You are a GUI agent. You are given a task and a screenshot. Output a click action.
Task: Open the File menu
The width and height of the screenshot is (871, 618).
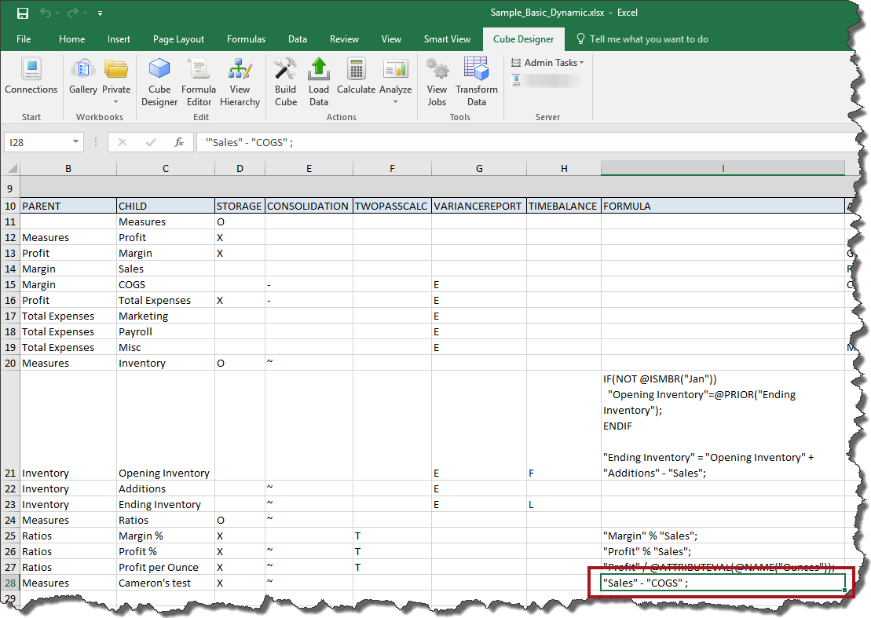click(x=24, y=39)
